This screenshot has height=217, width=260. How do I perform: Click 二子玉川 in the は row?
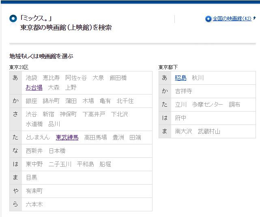tap(60, 164)
